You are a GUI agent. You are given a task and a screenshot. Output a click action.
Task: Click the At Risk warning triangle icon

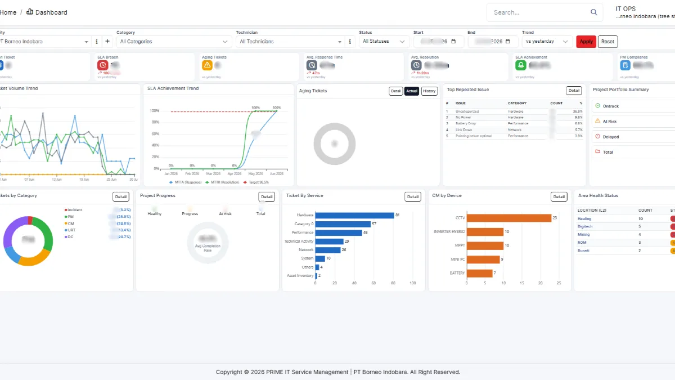(x=597, y=121)
